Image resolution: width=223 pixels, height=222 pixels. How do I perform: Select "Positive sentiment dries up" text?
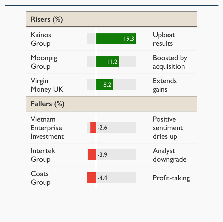click(168, 128)
